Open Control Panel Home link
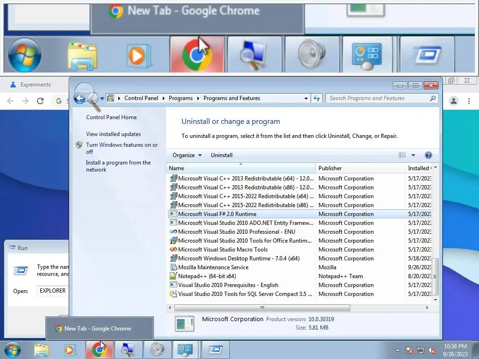Image resolution: width=479 pixels, height=359 pixels. pyautogui.click(x=111, y=117)
